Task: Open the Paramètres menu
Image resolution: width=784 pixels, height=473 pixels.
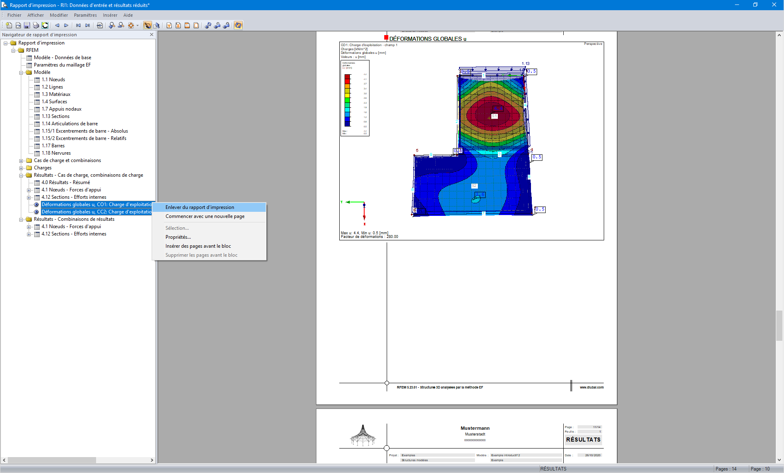Action: pos(85,15)
